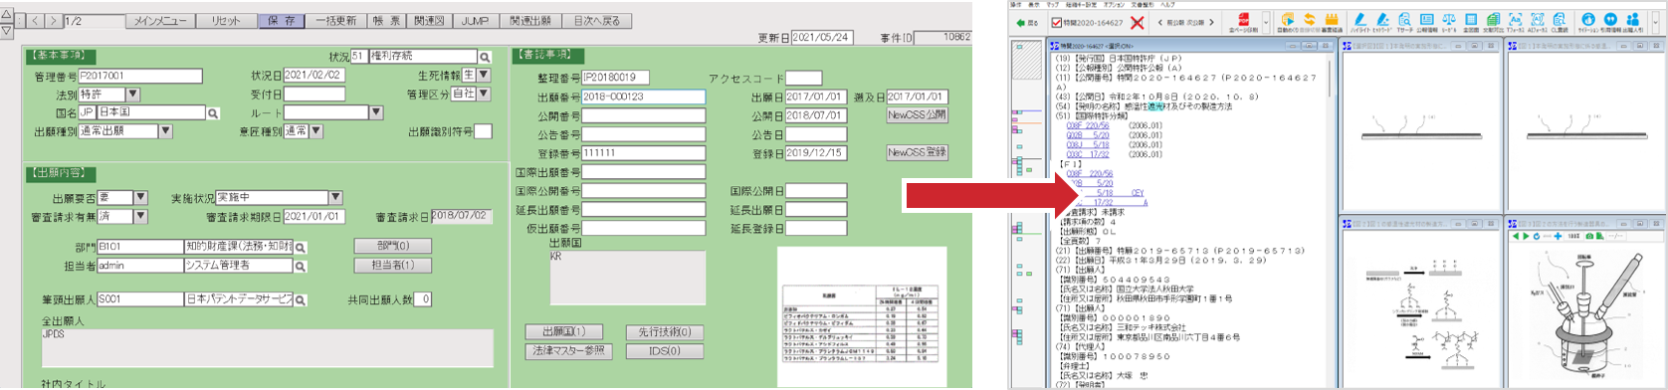Click the Tサーチ search icon in viewer toolbar

pos(1404,22)
